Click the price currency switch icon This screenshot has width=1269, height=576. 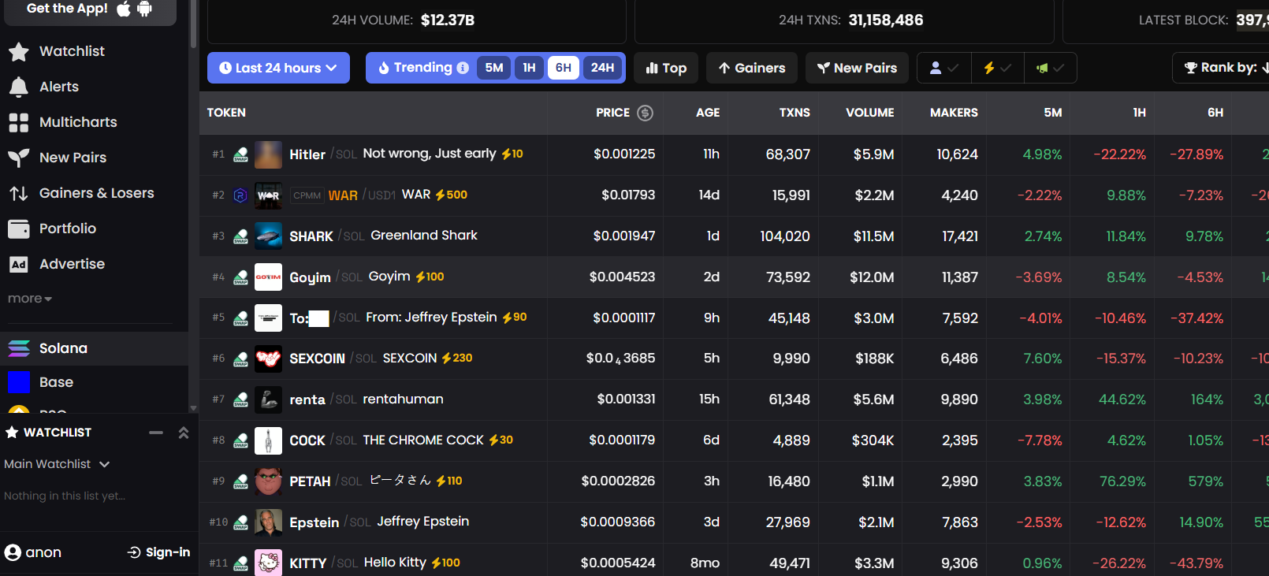tap(645, 113)
